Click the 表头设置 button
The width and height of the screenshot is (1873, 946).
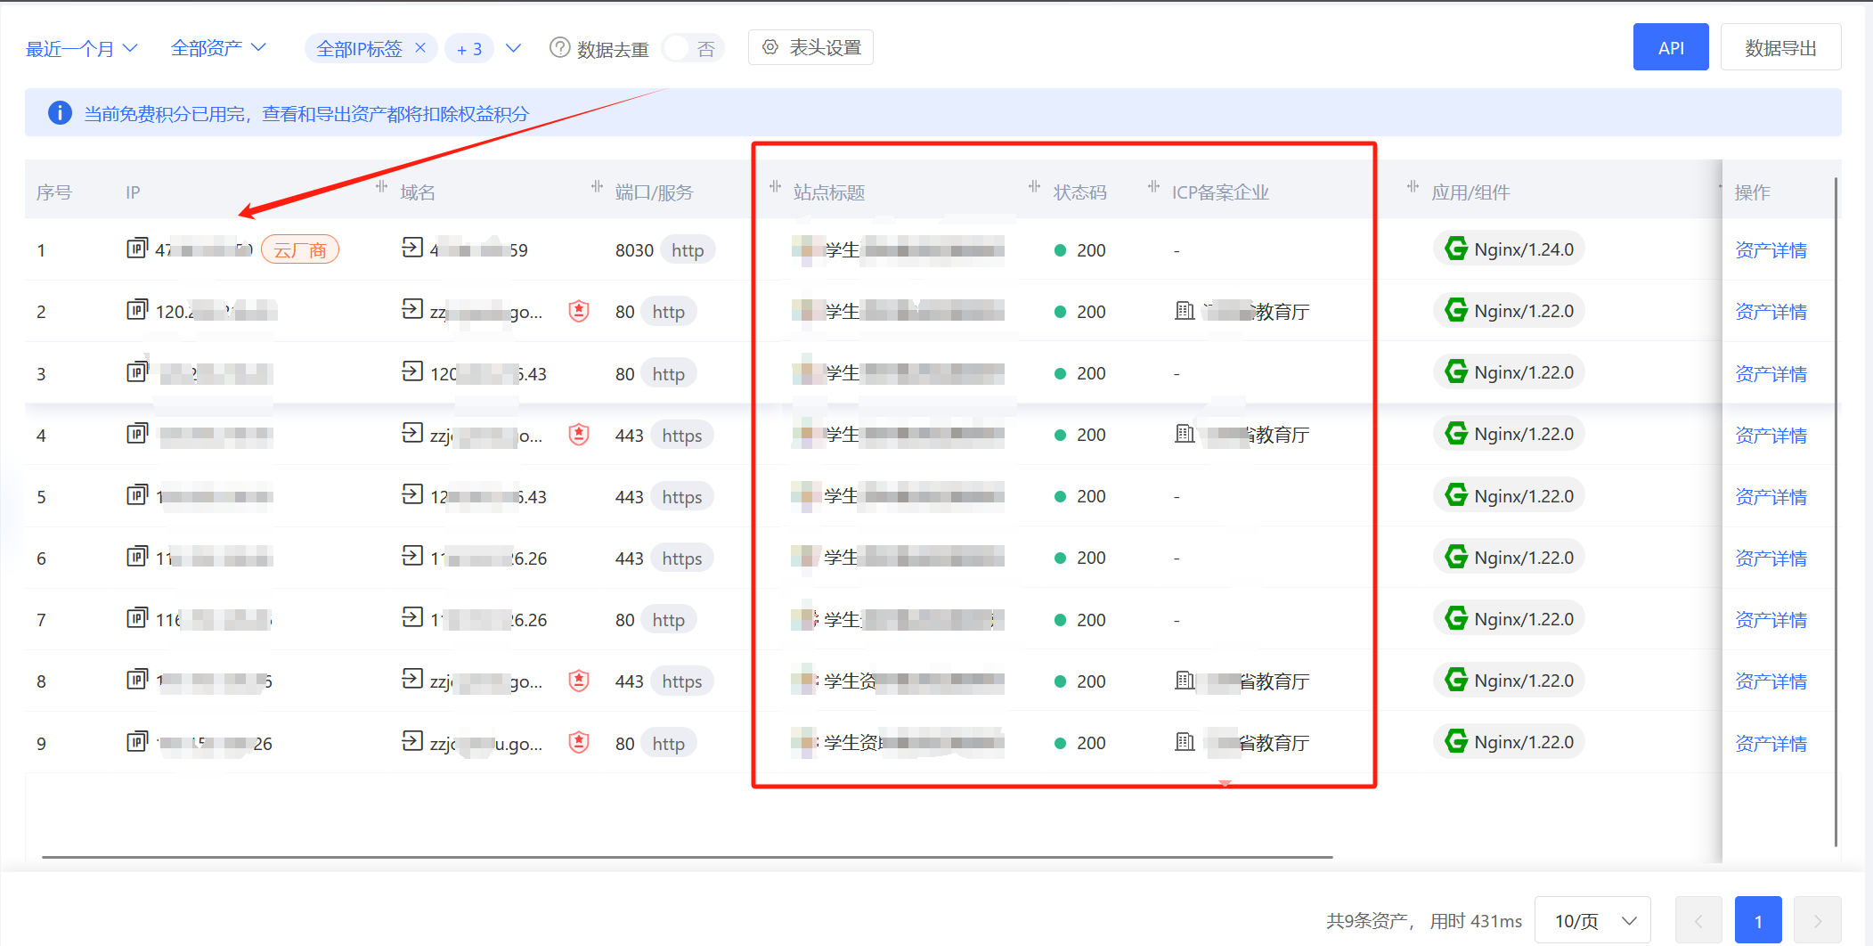(x=810, y=47)
